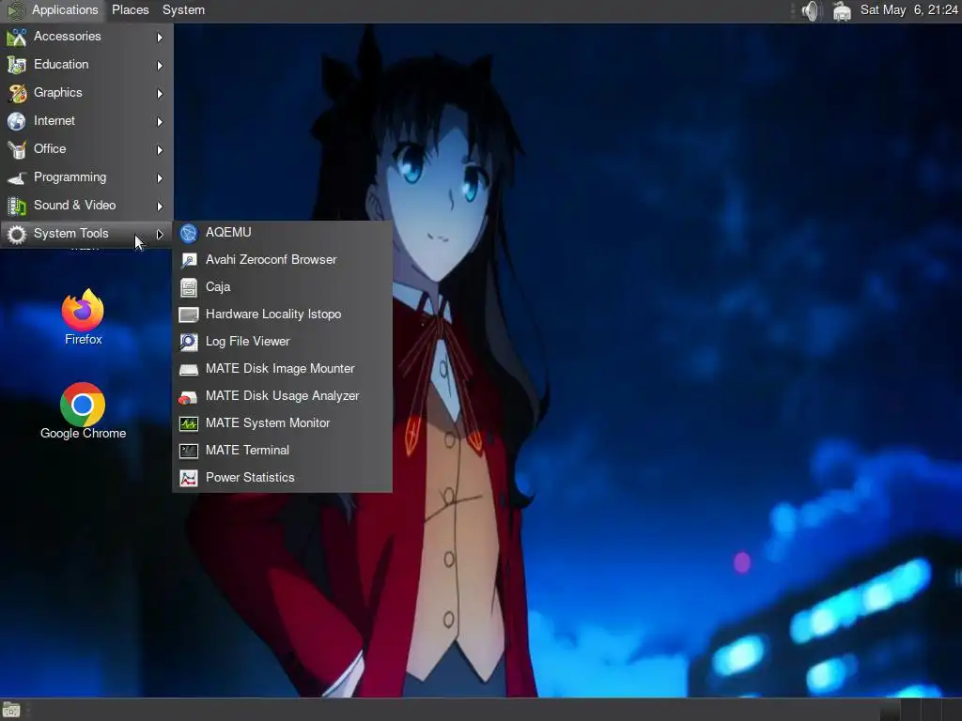
Task: Choose the MATE Terminal label
Action: tap(247, 450)
